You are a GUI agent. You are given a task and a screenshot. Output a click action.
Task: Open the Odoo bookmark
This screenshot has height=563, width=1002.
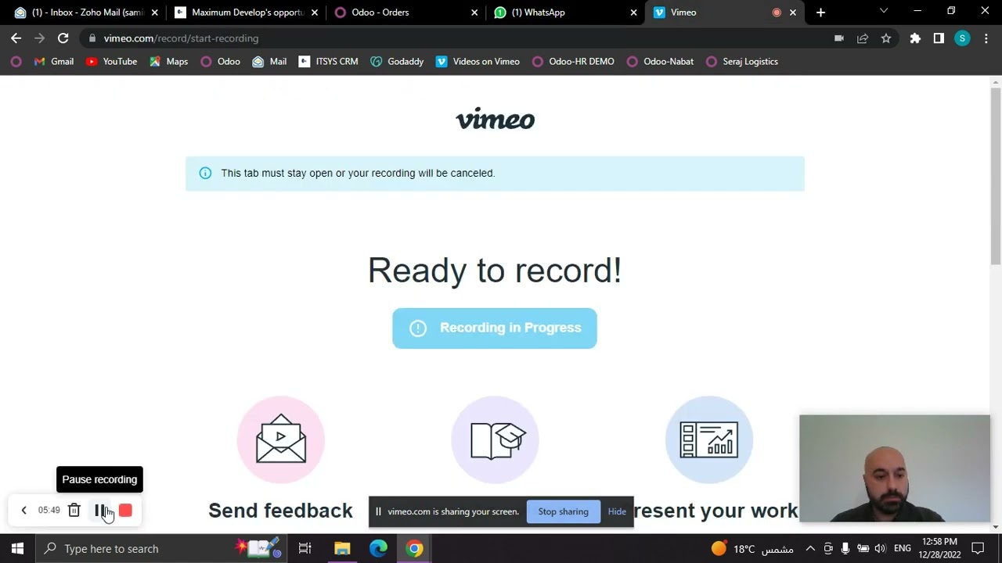pos(220,61)
